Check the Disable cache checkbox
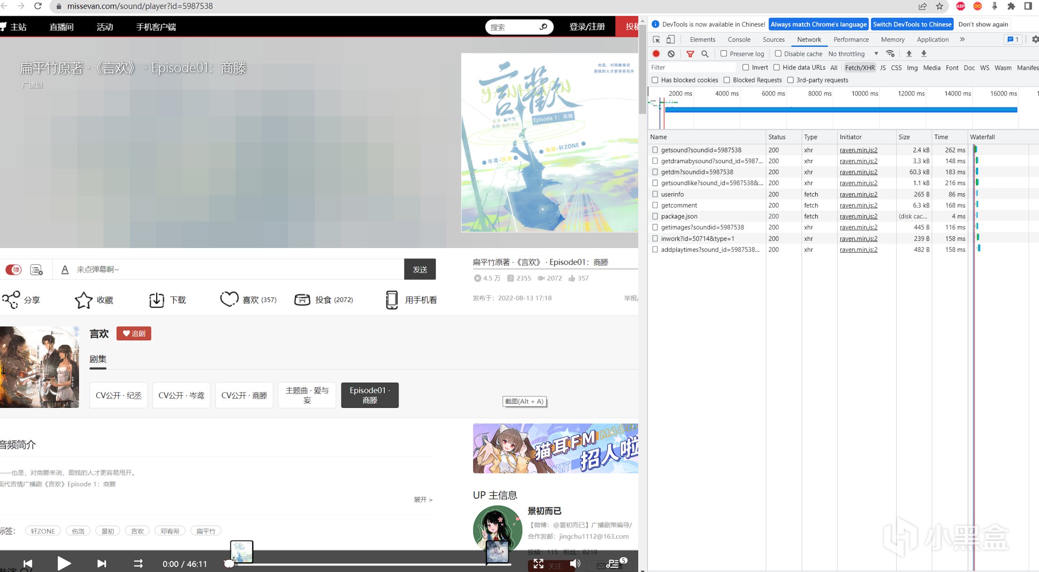The image size is (1039, 572). [778, 53]
